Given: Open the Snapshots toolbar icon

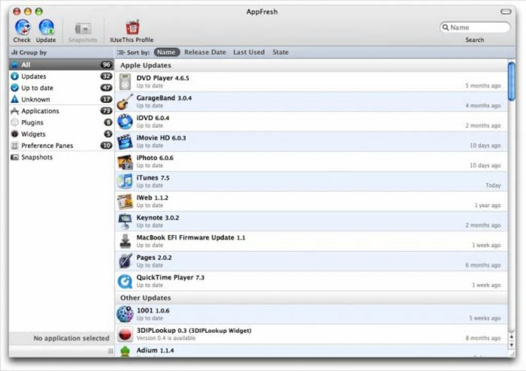Looking at the screenshot, I should [83, 28].
